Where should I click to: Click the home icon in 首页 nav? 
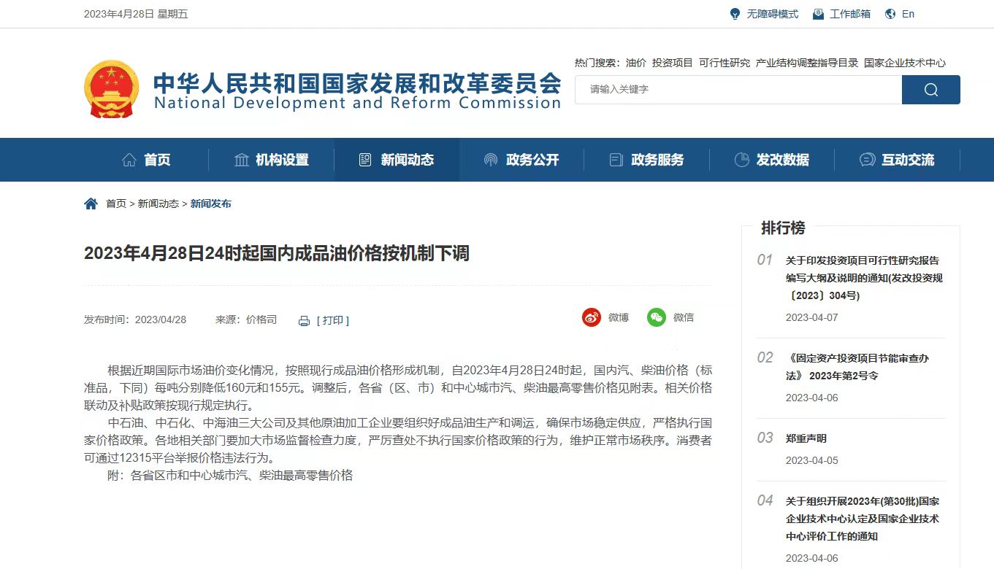click(129, 160)
